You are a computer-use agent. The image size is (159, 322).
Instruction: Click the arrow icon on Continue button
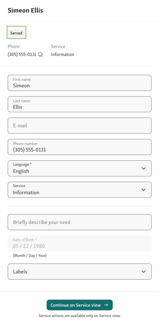tap(106, 305)
